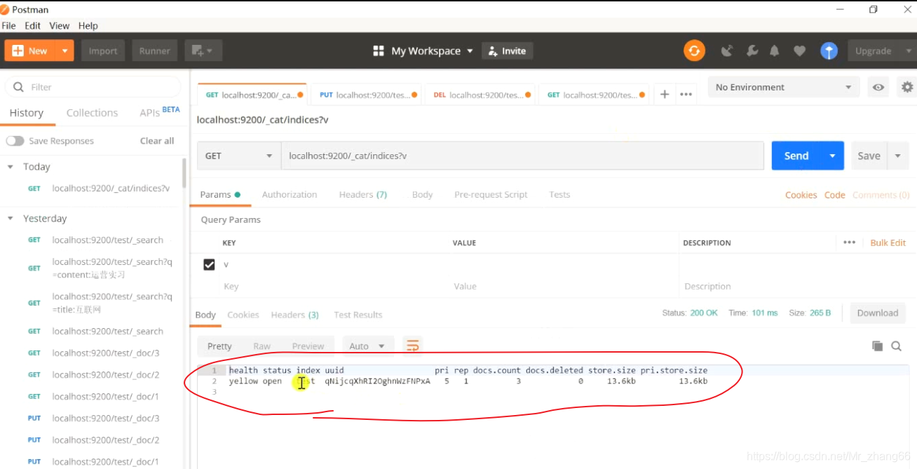Image resolution: width=917 pixels, height=469 pixels.
Task: Open query params three dots options
Action: (849, 243)
